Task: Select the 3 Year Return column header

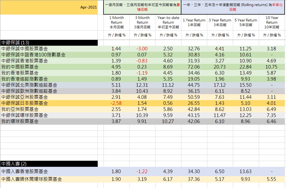Action: [220, 22]
